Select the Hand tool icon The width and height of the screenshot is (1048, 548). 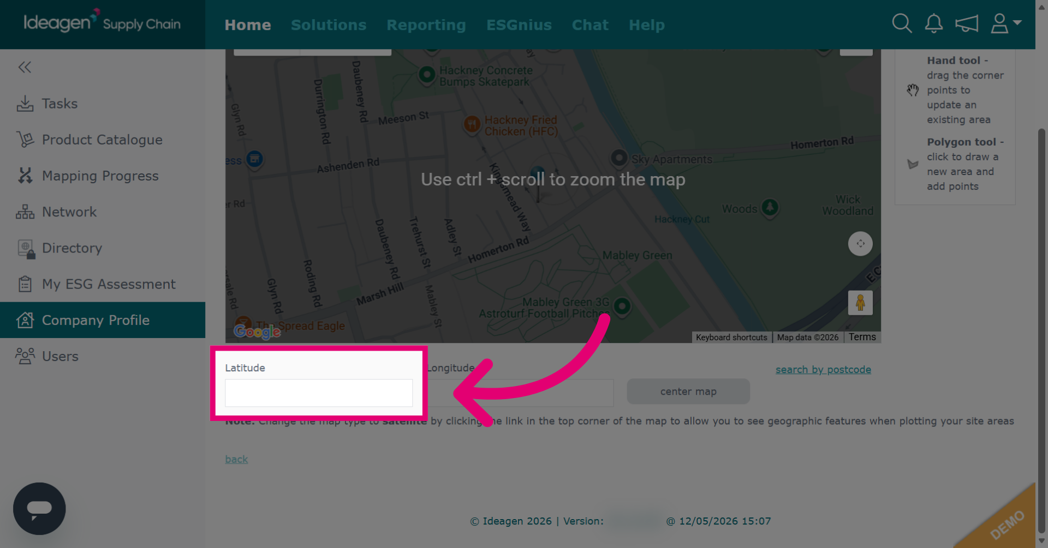(x=913, y=90)
